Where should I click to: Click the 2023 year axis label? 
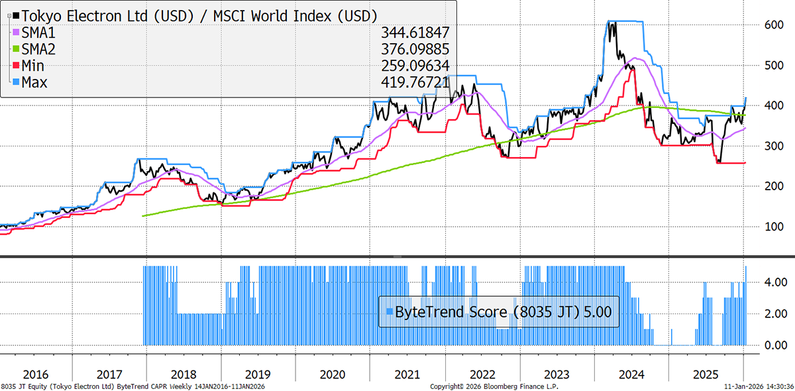[558, 374]
